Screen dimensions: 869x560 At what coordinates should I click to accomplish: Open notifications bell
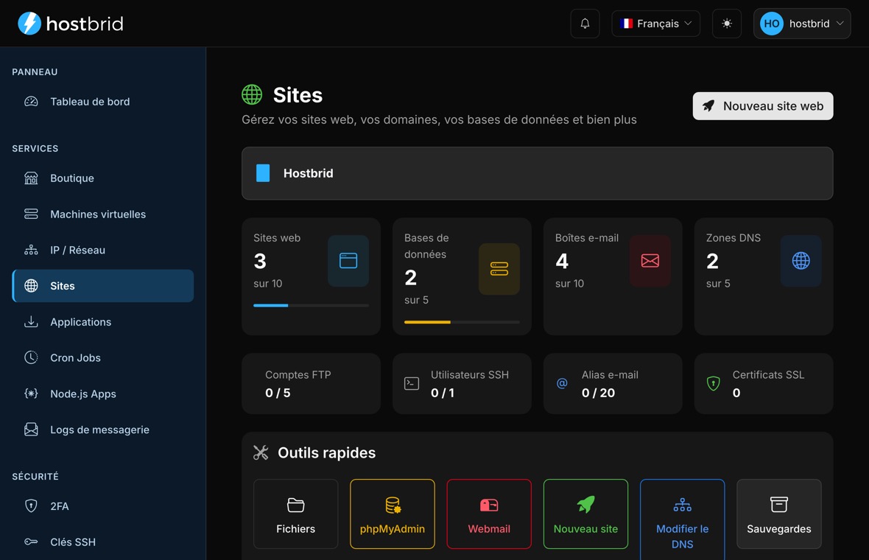point(585,24)
